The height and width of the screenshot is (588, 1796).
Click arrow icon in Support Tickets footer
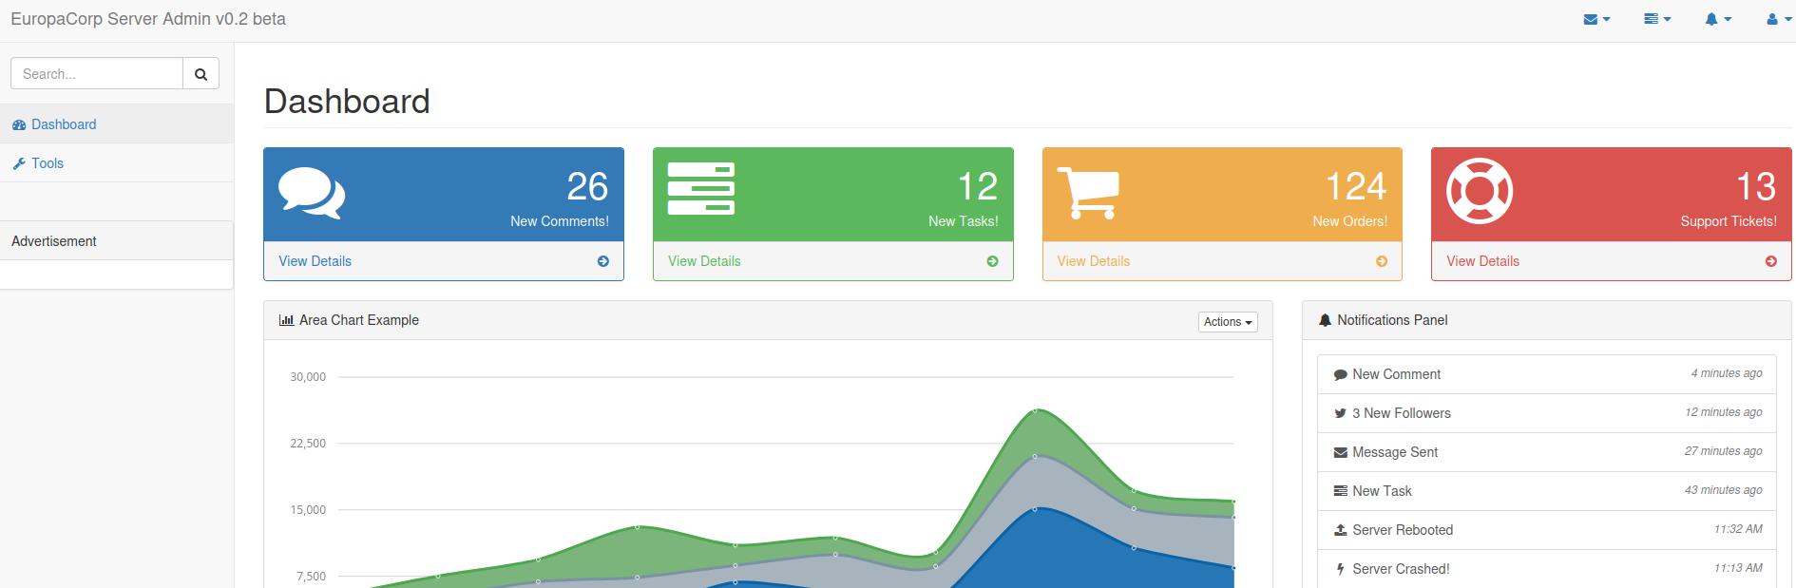[1771, 261]
